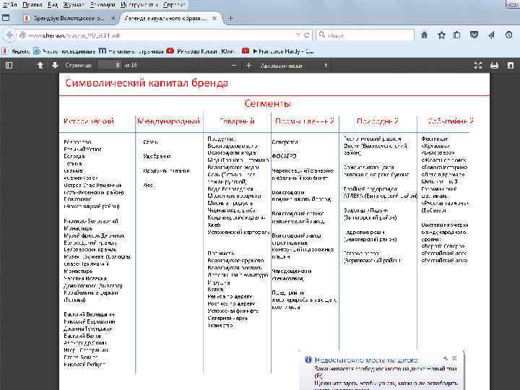Click the paper plane share icon
The image size is (520, 390).
[492, 35]
